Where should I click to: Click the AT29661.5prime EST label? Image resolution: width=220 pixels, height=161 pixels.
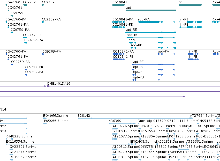tap(200, 142)
